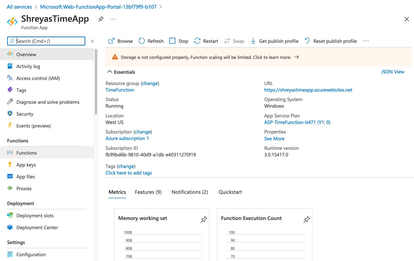Click the warning banner arrow to learn more
The width and height of the screenshot is (414, 261).
(x=296, y=57)
